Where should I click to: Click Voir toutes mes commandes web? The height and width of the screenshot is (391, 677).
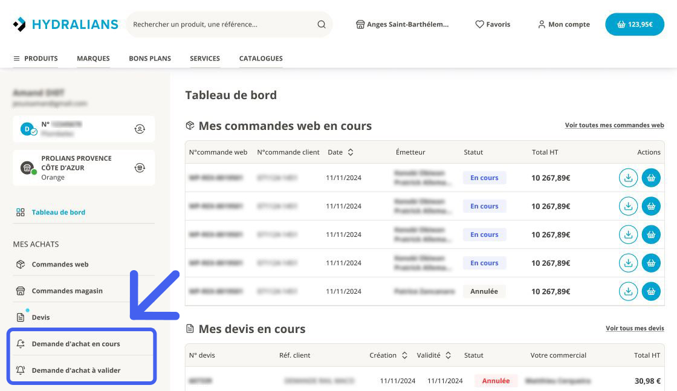pos(614,125)
